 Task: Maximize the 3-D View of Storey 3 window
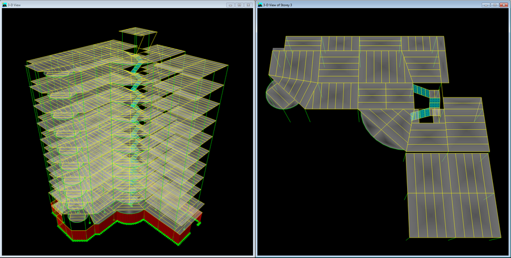pos(494,5)
